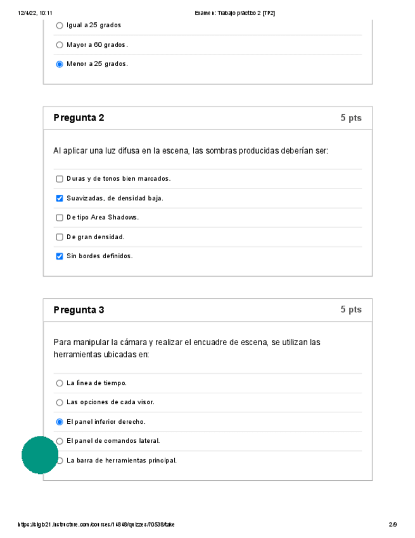Select 'La barra de herramientas principal' option

click(x=60, y=461)
